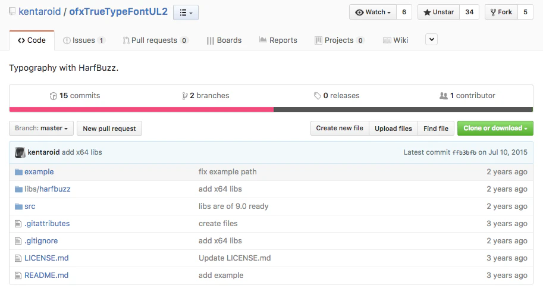Open the Pull requests tab
543x288 pixels.
click(x=155, y=40)
